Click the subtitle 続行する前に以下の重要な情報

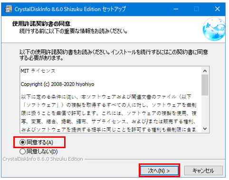click(73, 31)
